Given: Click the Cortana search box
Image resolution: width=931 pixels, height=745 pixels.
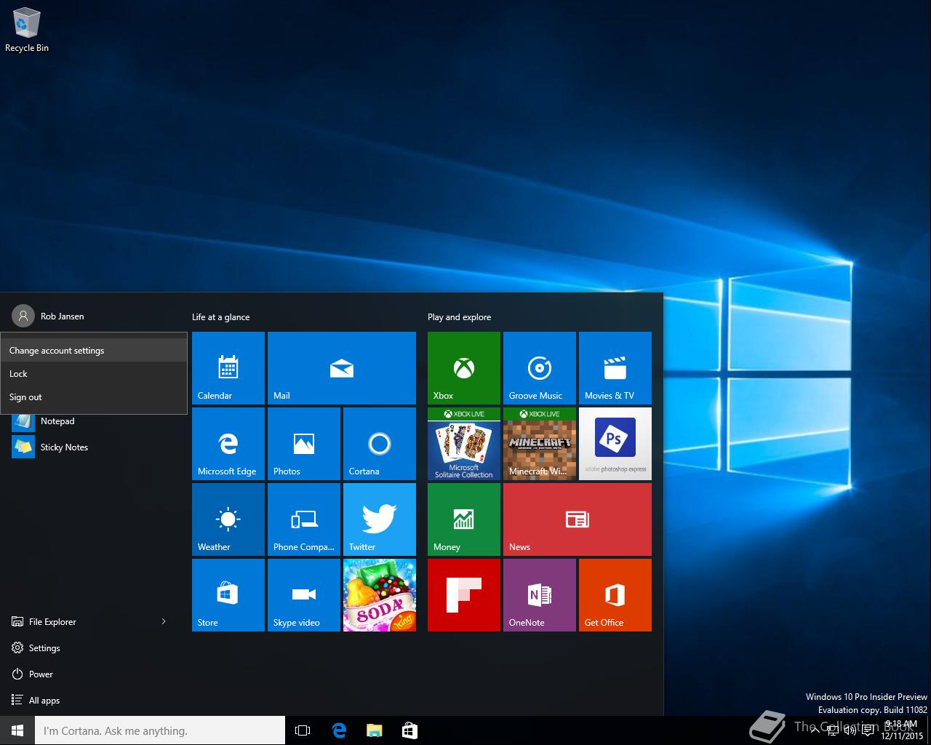Looking at the screenshot, I should pos(160,730).
